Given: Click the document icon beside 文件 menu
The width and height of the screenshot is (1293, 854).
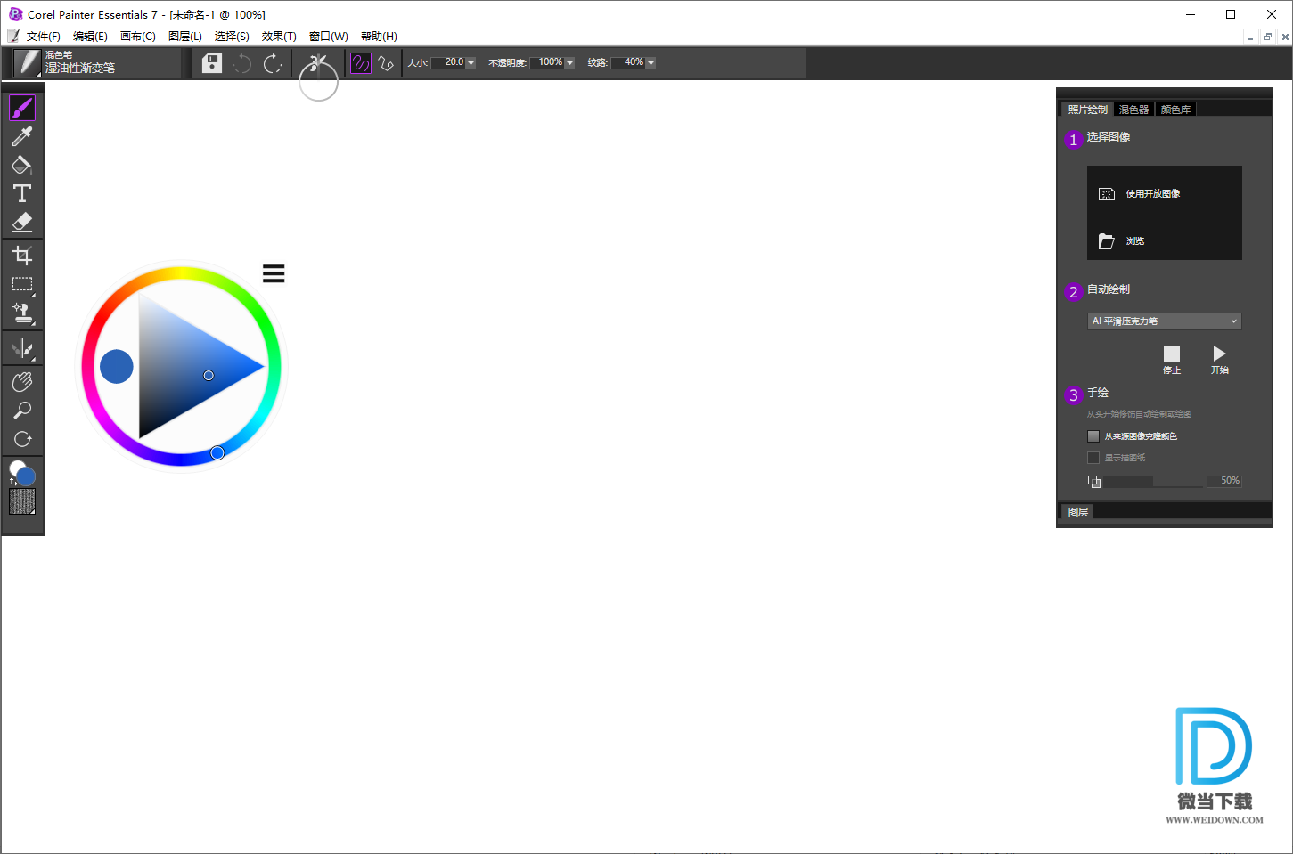Looking at the screenshot, I should [12, 37].
